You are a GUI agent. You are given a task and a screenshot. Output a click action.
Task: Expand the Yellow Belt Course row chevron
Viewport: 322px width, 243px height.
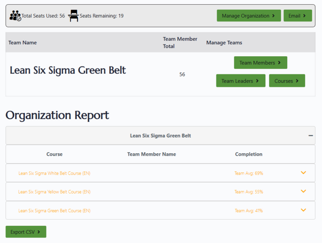(x=304, y=191)
